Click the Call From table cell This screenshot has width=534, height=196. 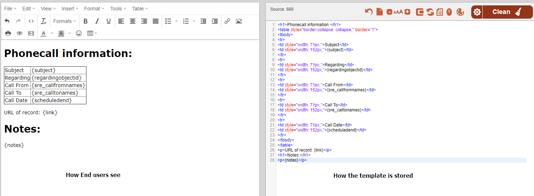click(x=17, y=85)
